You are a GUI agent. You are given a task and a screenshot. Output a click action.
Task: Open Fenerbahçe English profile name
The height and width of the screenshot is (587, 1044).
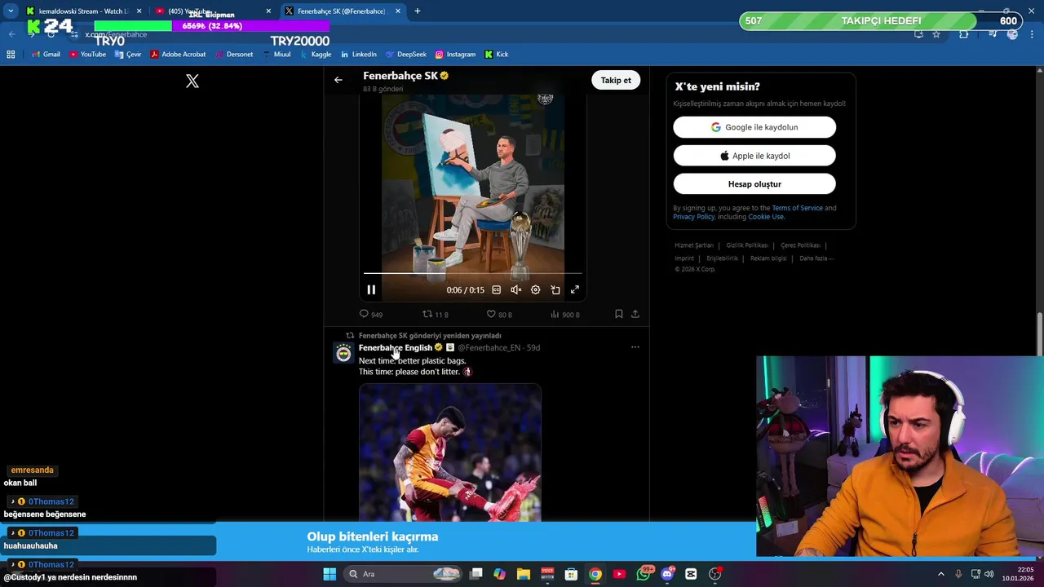click(396, 347)
